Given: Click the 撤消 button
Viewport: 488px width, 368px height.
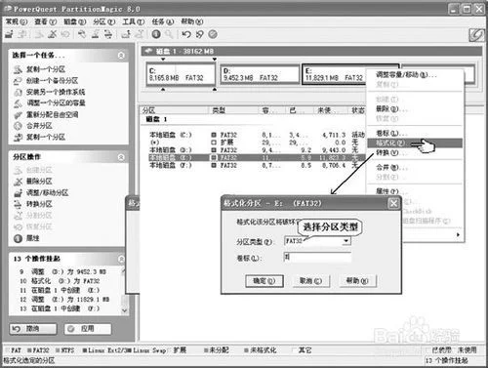Looking at the screenshot, I should click(33, 329).
